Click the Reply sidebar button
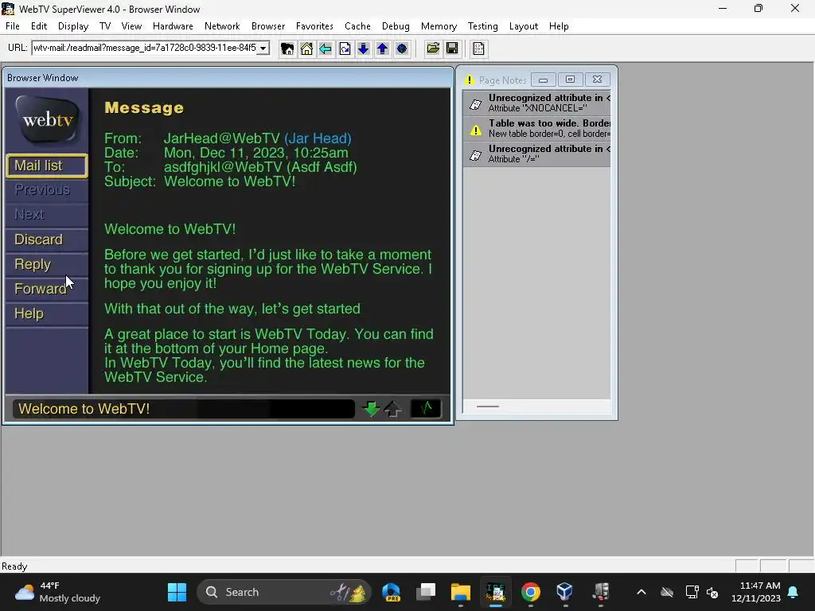The width and height of the screenshot is (815, 611). pos(47,264)
